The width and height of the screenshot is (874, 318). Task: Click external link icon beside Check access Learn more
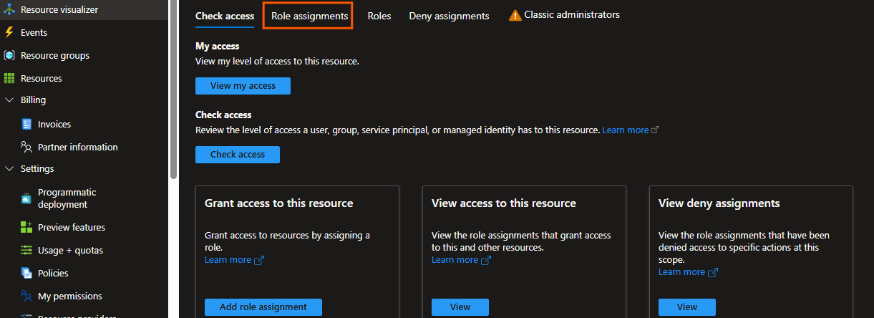point(655,130)
